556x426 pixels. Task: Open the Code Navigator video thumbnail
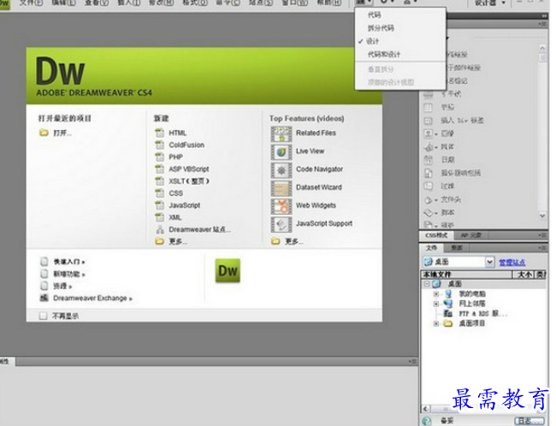tap(281, 170)
